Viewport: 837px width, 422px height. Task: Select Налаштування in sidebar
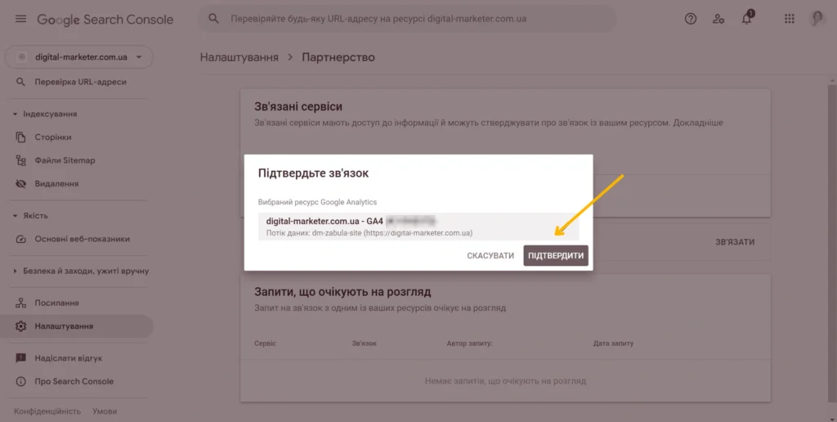[x=77, y=326]
